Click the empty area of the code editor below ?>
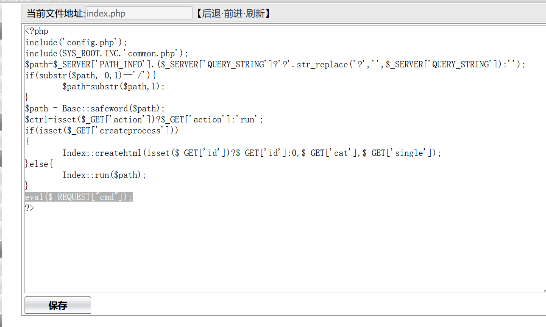This screenshot has height=327, width=546. 284,252
